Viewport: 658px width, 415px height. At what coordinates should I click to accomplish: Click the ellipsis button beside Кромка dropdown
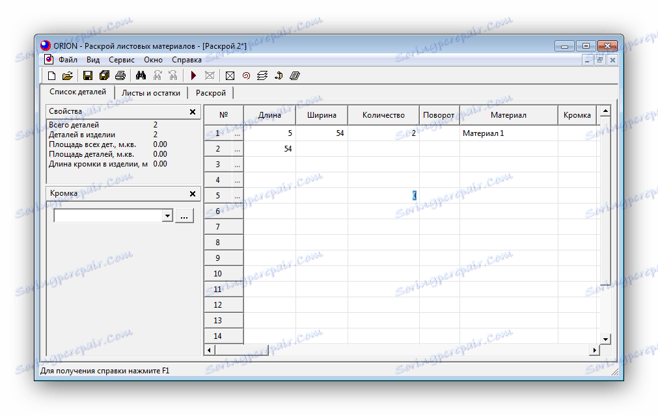tap(184, 216)
